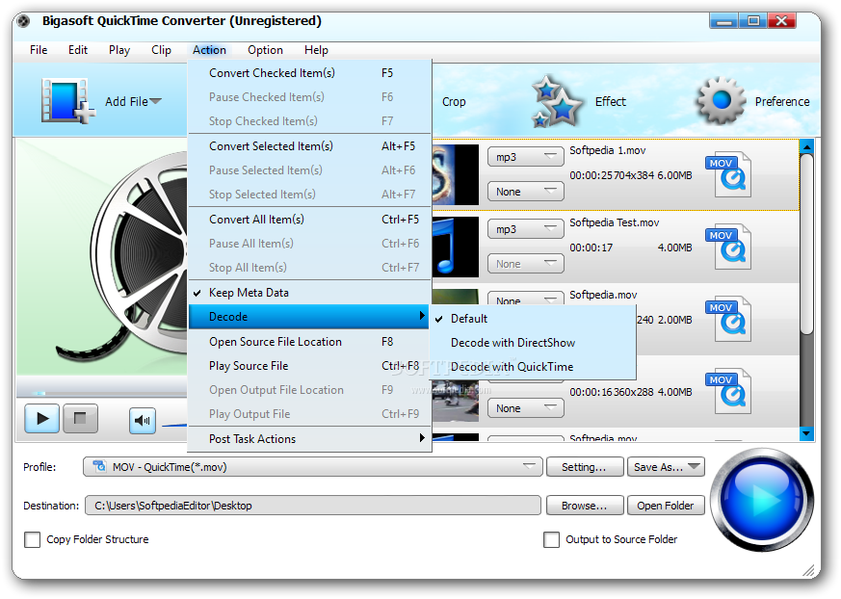The image size is (841, 599).
Task: Open mp3 audio dropdown for Softpedia 1.mov
Action: tap(526, 157)
